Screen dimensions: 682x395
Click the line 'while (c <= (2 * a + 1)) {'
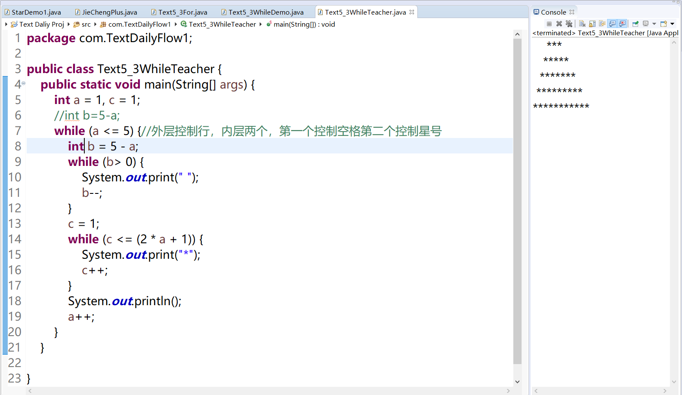(x=136, y=239)
